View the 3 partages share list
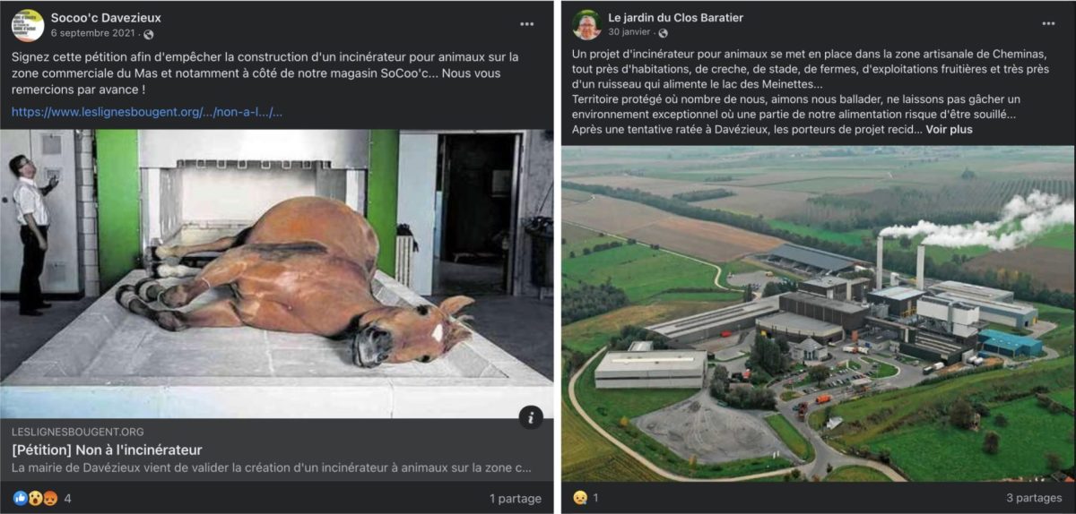This screenshot has height=514, width=1076. pyautogui.click(x=1034, y=498)
